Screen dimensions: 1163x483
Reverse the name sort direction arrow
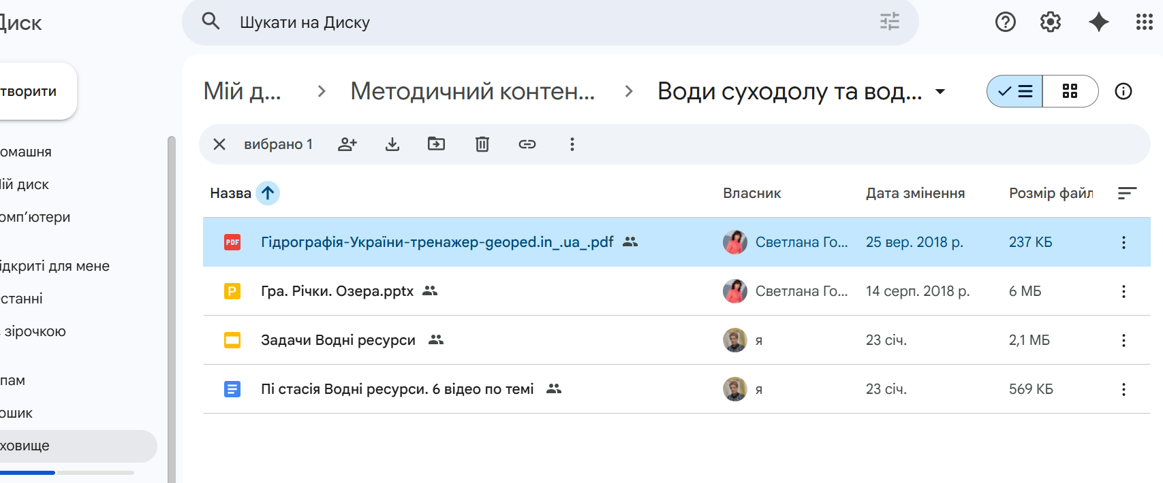click(268, 193)
